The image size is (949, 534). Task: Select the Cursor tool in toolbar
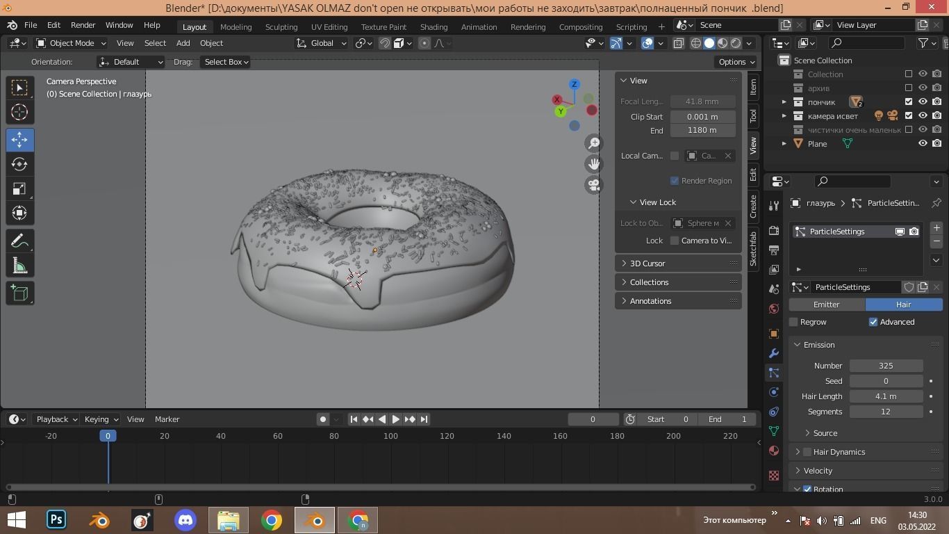coord(19,112)
